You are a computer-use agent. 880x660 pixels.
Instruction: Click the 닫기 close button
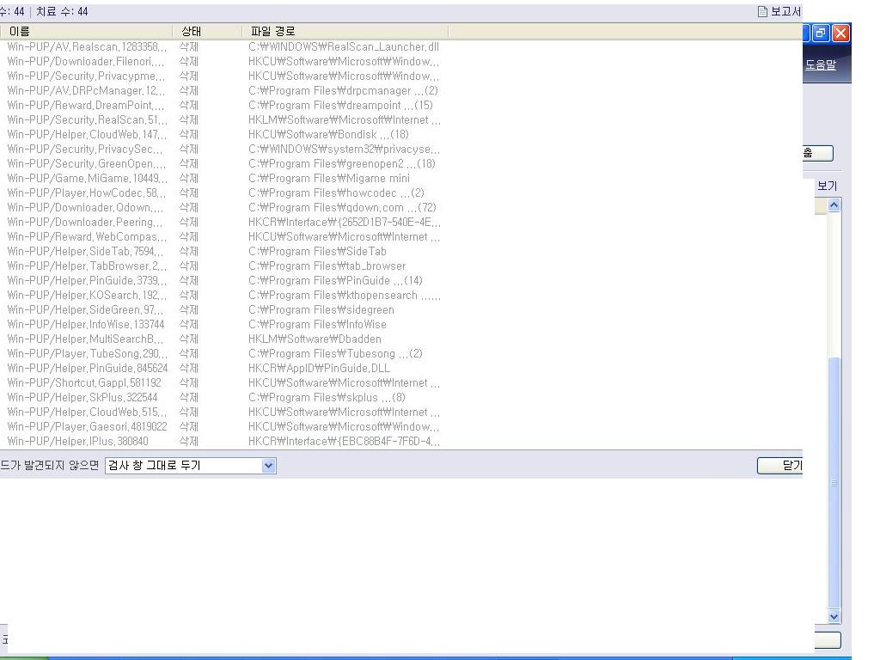[x=780, y=465]
